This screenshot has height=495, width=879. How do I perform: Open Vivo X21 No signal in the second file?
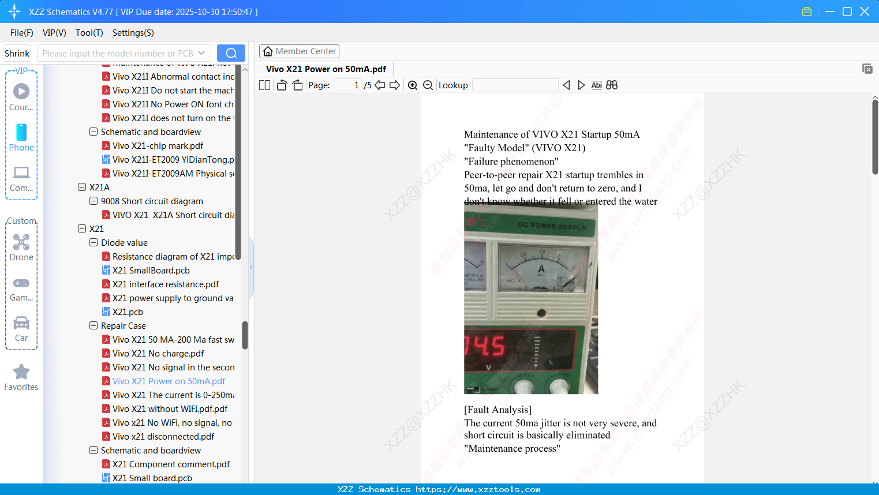point(168,367)
